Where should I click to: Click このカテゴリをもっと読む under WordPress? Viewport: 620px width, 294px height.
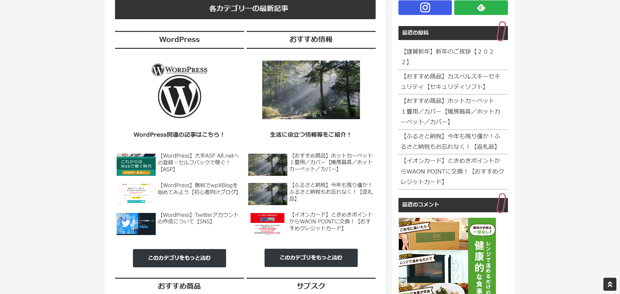tap(180, 258)
